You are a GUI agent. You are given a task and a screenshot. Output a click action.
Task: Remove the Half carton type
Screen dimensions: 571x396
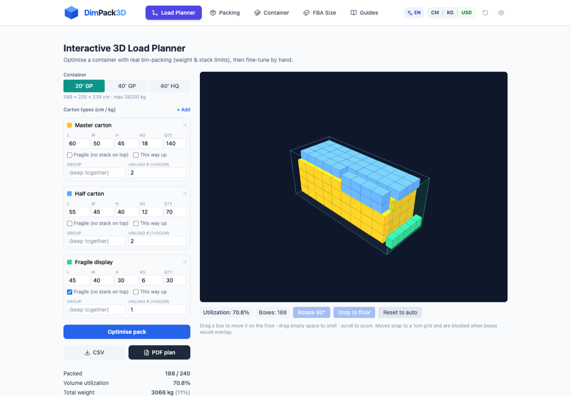[185, 194]
